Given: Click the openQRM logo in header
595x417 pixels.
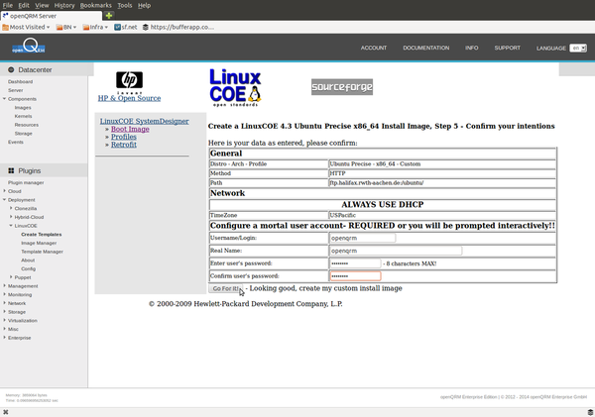Looking at the screenshot, I should click(x=29, y=47).
